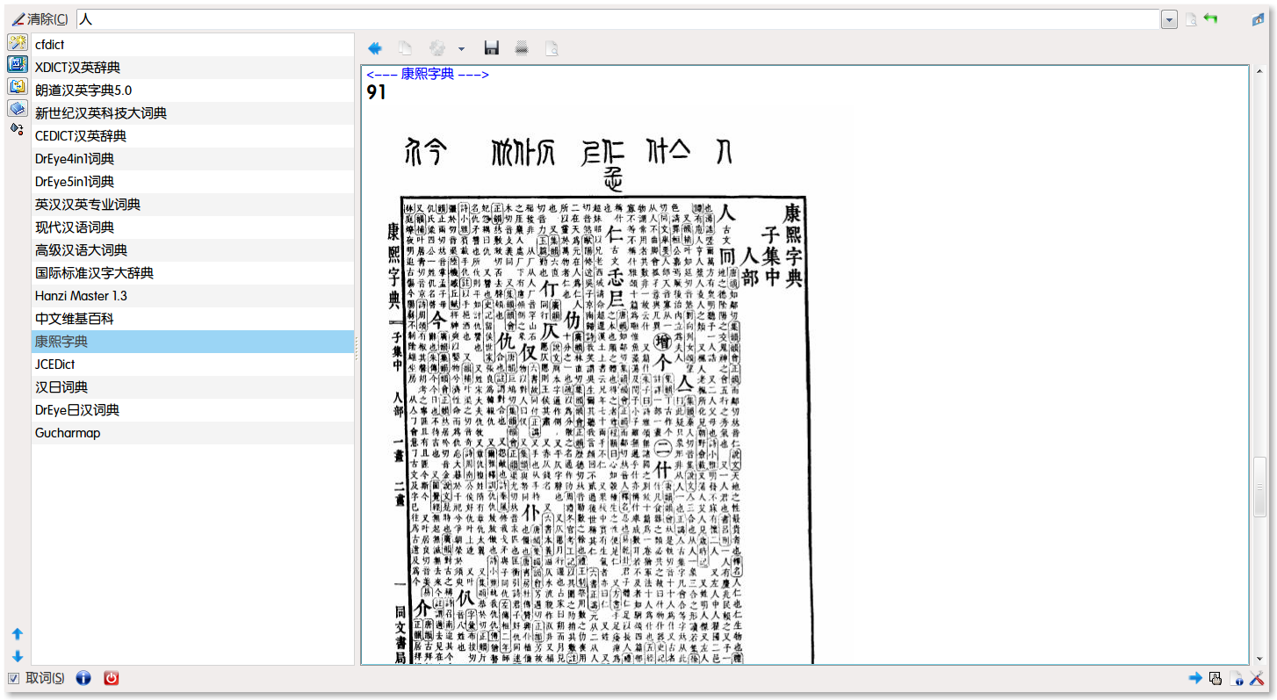
Task: Select 国际标准汉字大辞典 in the list
Action: click(x=193, y=273)
